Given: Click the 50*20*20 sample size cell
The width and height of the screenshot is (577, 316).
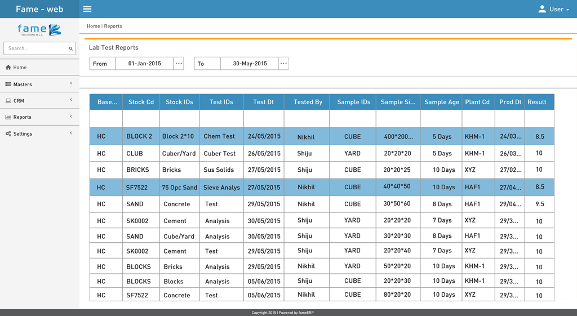Looking at the screenshot, I should tap(398, 266).
